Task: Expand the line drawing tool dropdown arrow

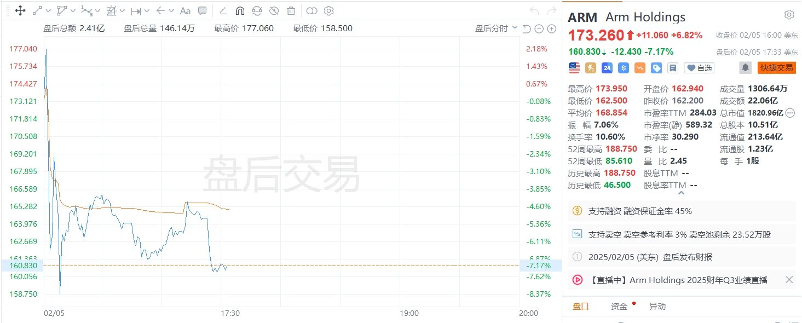Action: [49, 10]
